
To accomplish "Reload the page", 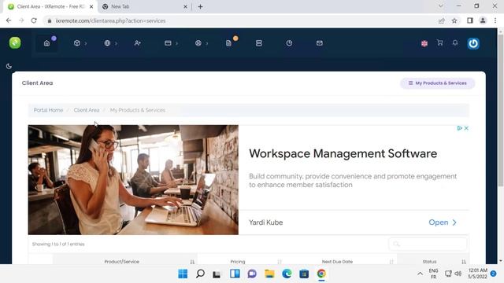I will pos(34,20).
